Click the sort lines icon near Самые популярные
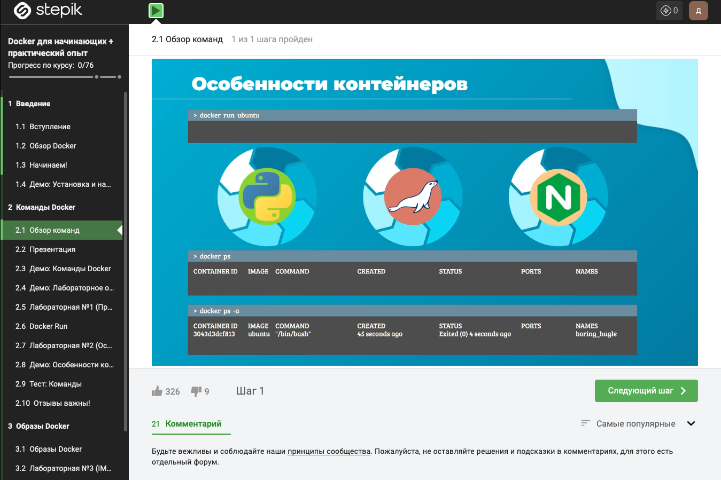 tap(585, 423)
